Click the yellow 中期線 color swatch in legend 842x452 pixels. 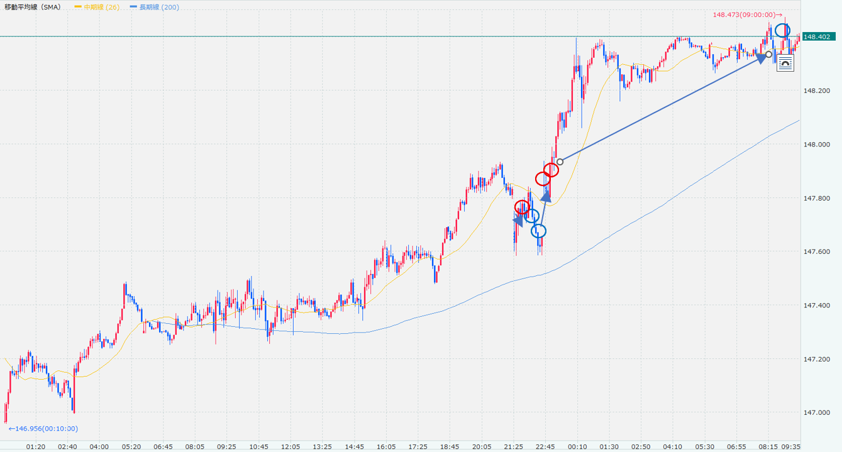(78, 7)
